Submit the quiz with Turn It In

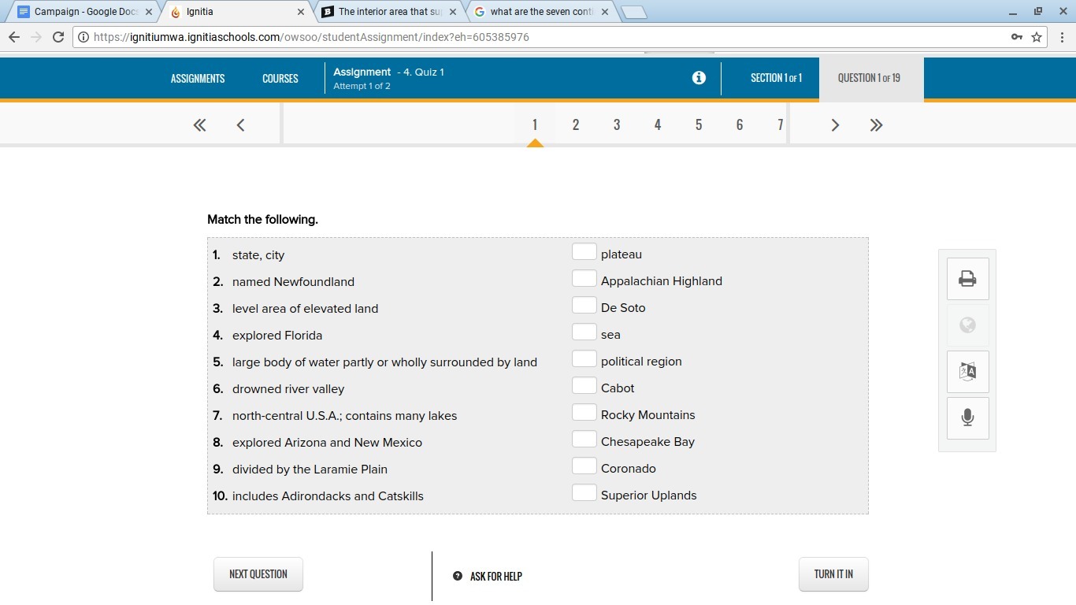[833, 574]
